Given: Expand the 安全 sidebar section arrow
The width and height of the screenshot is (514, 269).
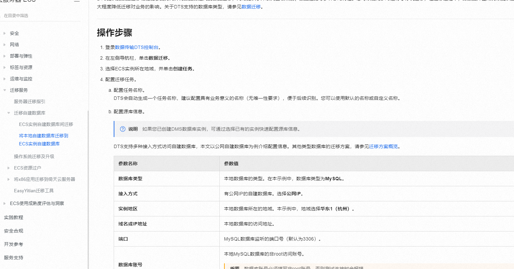Looking at the screenshot, I should click(x=4, y=33).
